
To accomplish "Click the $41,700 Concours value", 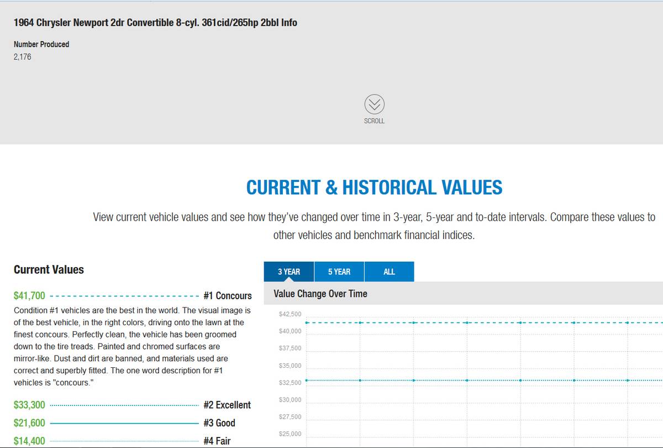I will pos(29,296).
